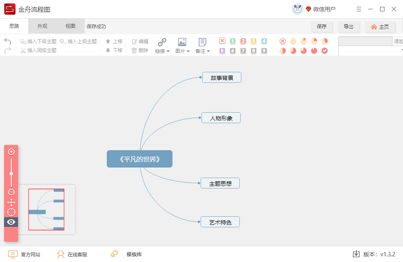Click the completed checkmark progress icon
The image size is (403, 262).
click(324, 51)
